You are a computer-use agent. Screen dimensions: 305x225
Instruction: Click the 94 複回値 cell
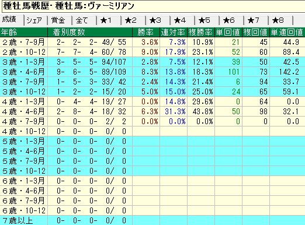coord(256,82)
